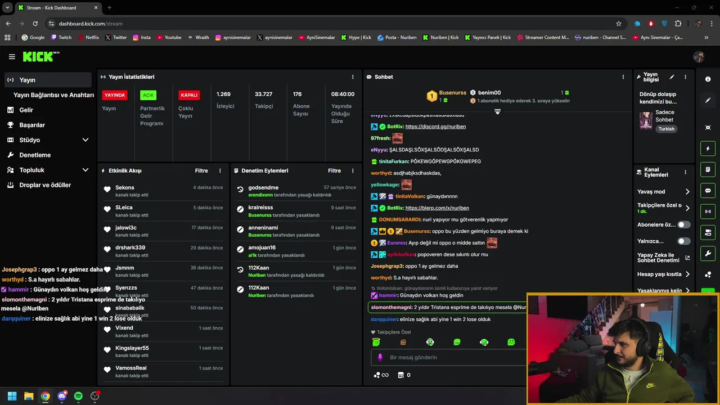
Task: Open the Denetim Eylemleri three-dot menu
Action: [x=353, y=170]
